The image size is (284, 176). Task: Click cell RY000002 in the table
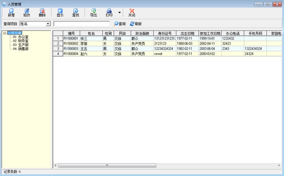(71, 43)
